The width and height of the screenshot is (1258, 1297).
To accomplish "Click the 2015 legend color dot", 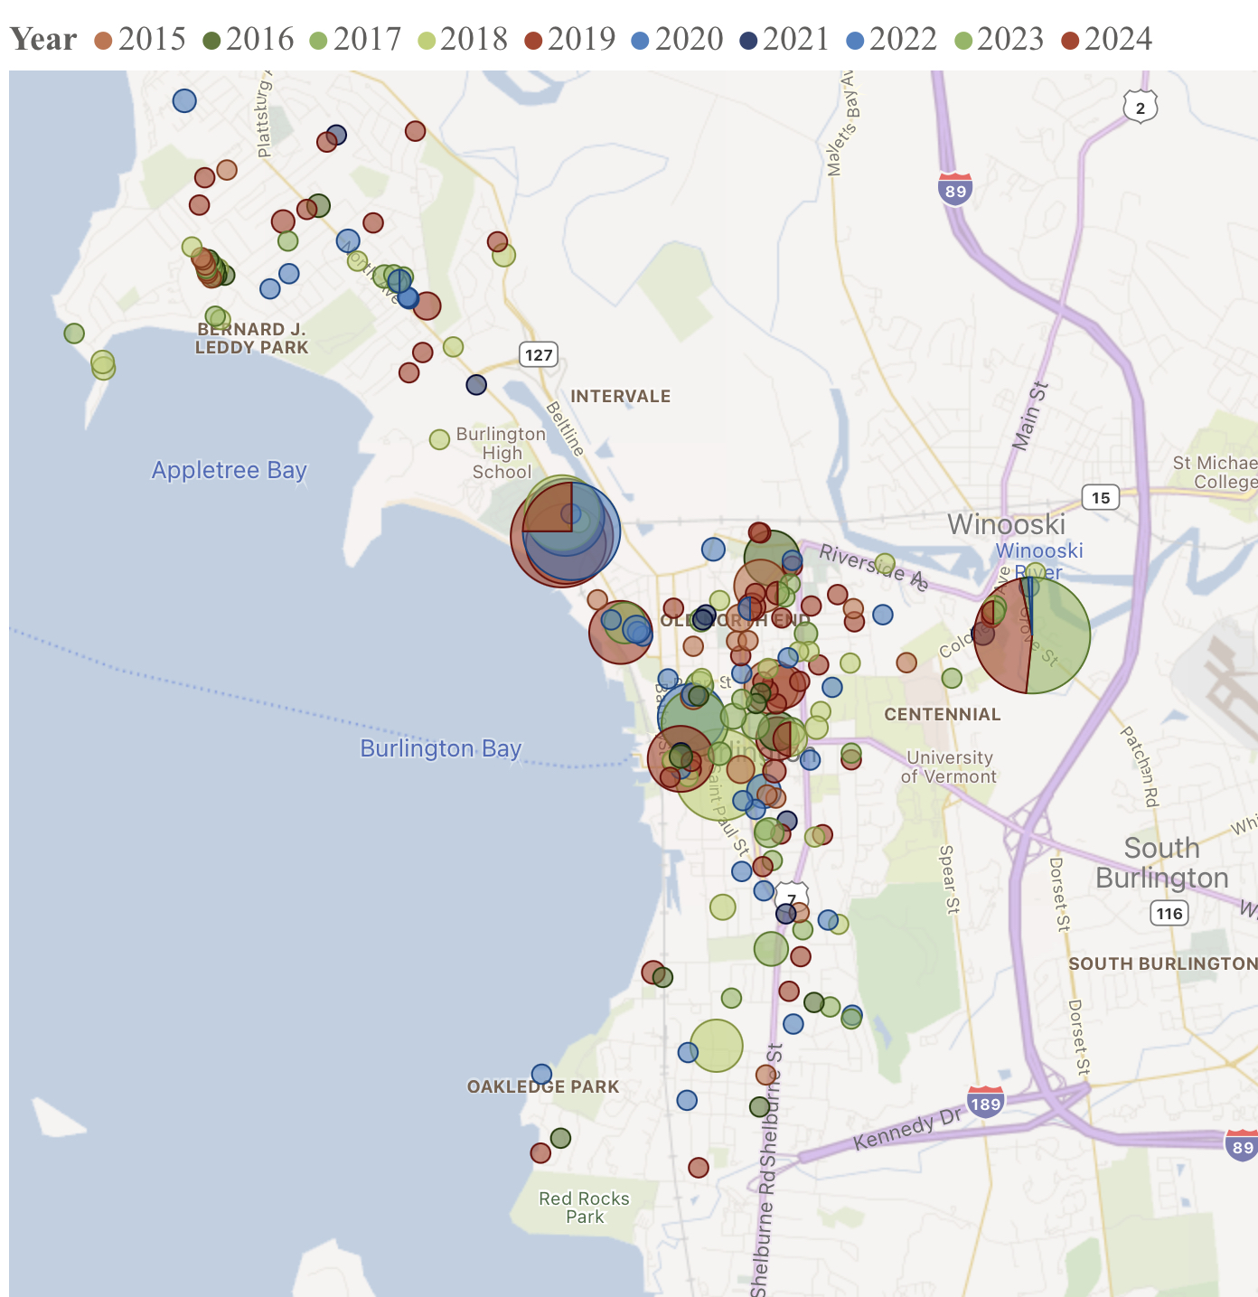I will 104,40.
